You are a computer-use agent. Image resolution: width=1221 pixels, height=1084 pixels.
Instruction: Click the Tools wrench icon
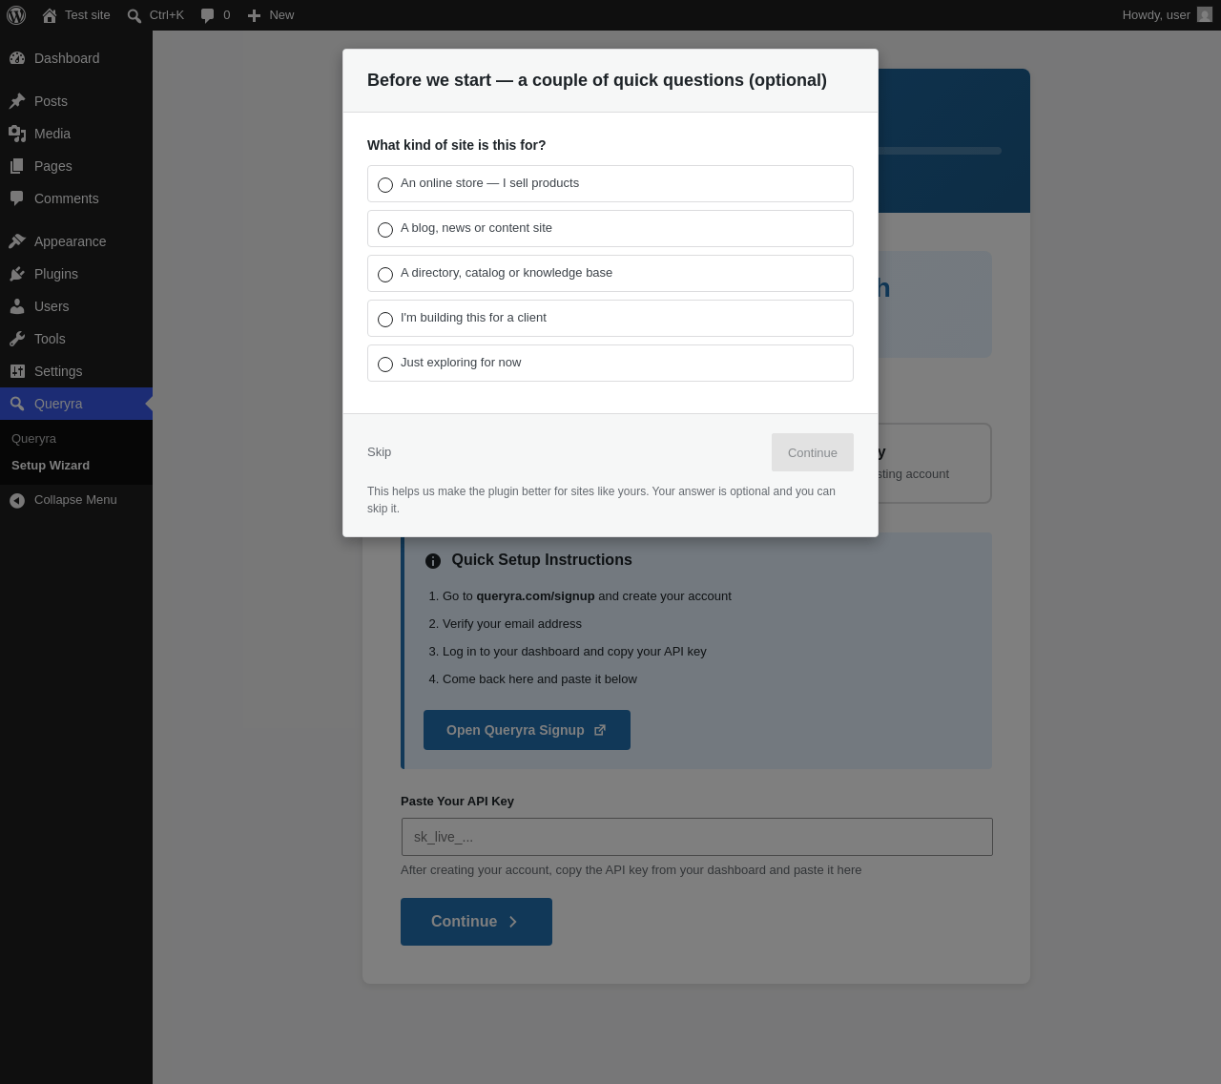(17, 339)
